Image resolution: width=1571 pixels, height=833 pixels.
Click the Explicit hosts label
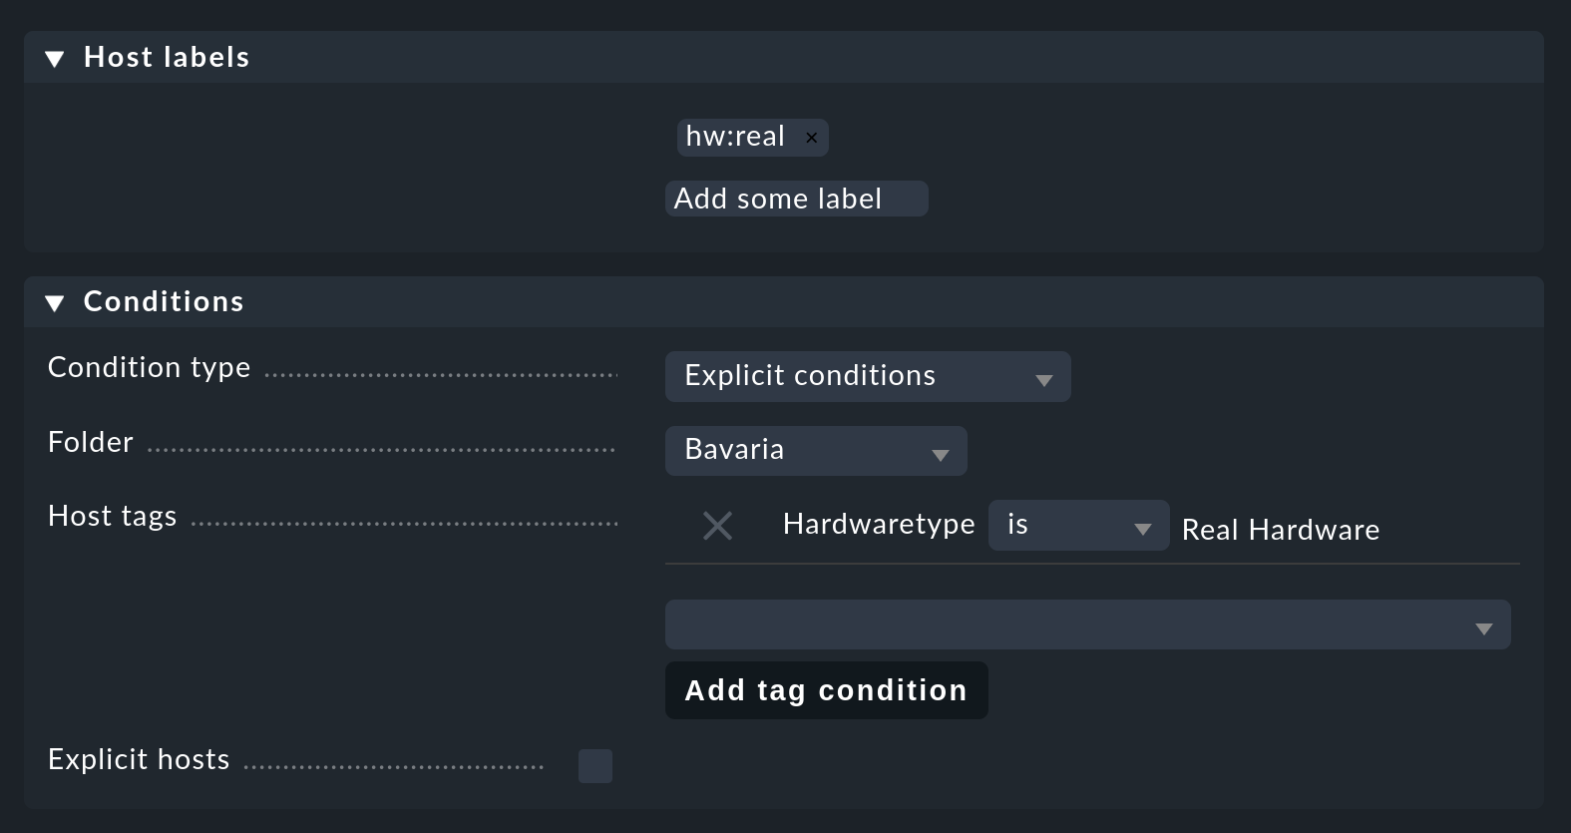[139, 759]
